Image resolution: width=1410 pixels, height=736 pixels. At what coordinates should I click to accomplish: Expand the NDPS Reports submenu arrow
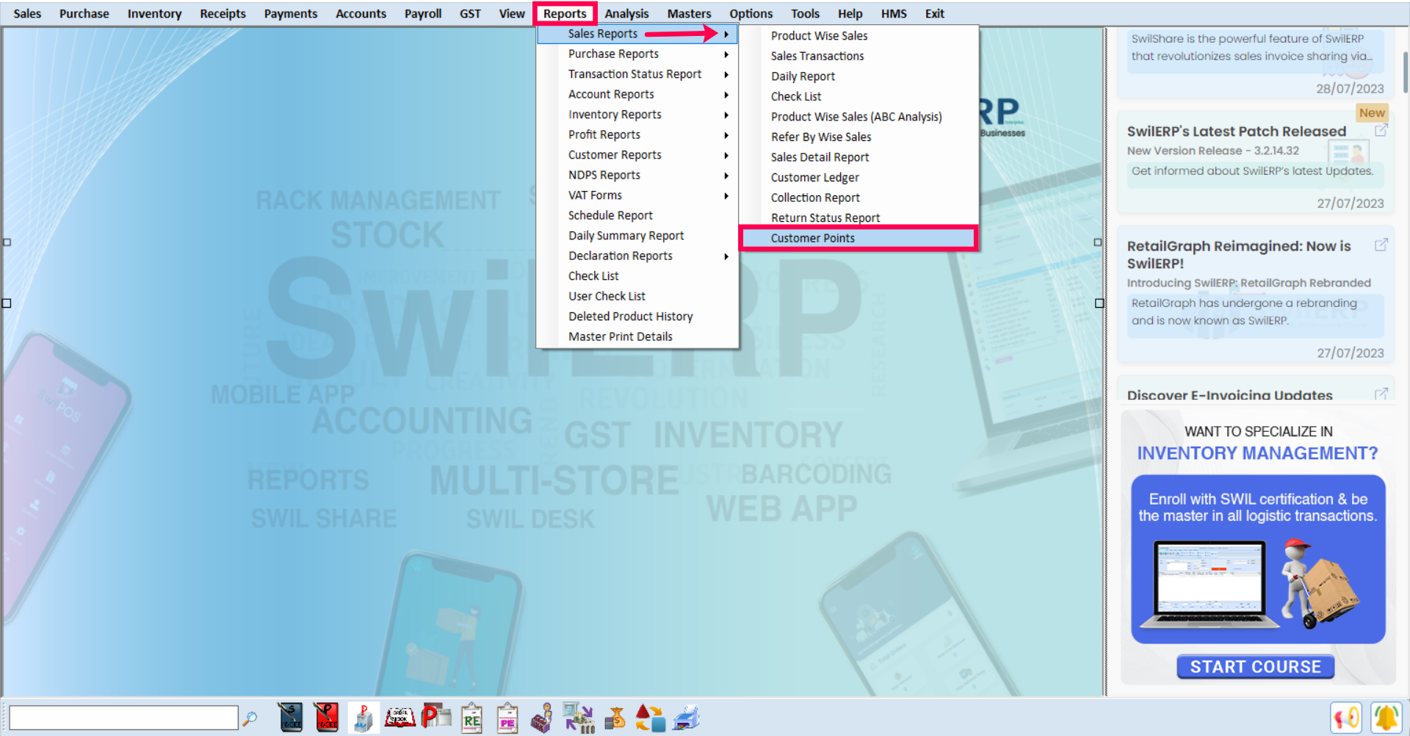coord(726,176)
